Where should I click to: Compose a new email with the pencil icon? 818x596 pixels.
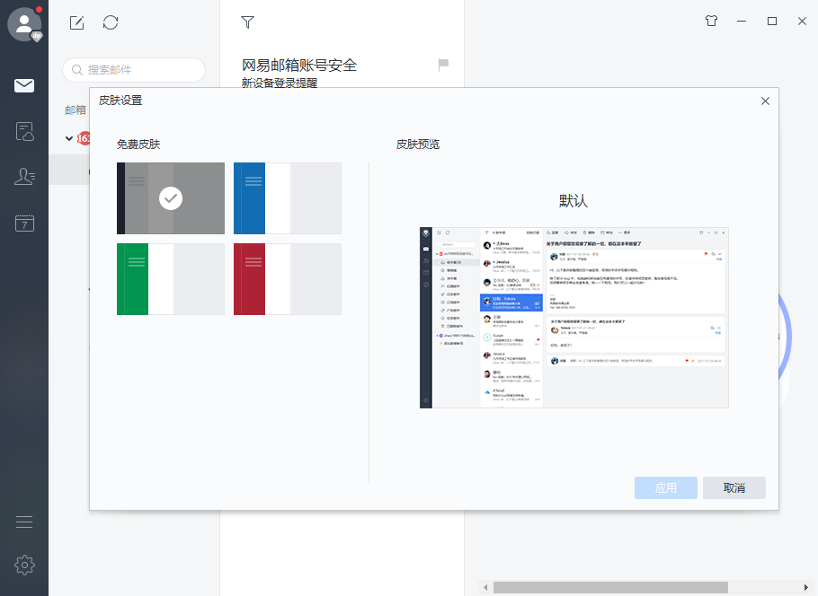pyautogui.click(x=76, y=23)
